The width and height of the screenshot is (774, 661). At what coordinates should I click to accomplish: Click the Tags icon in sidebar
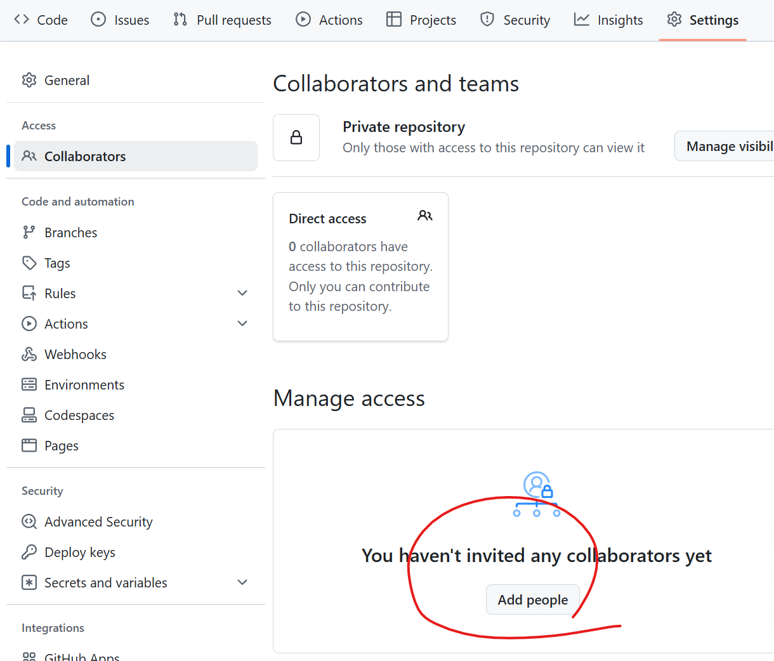(29, 263)
